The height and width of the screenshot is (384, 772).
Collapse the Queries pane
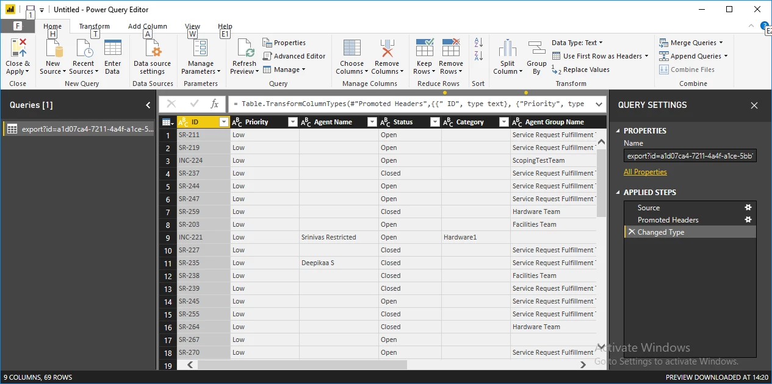148,105
